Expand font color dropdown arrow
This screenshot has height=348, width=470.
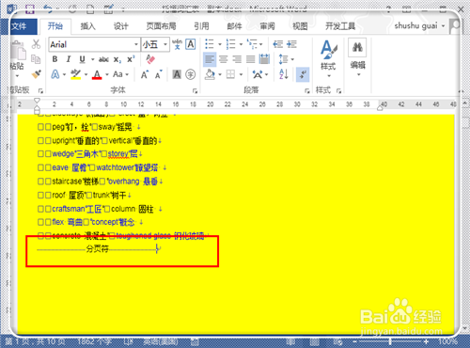107,74
